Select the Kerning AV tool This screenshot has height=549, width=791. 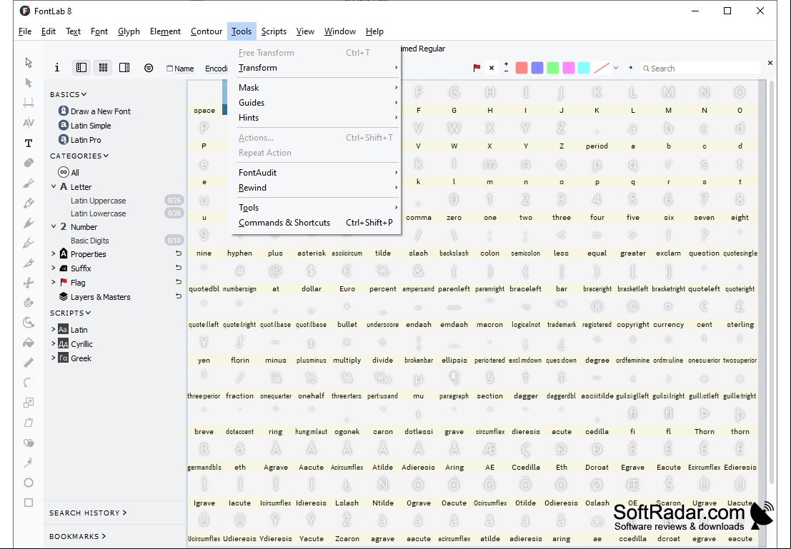click(x=29, y=123)
